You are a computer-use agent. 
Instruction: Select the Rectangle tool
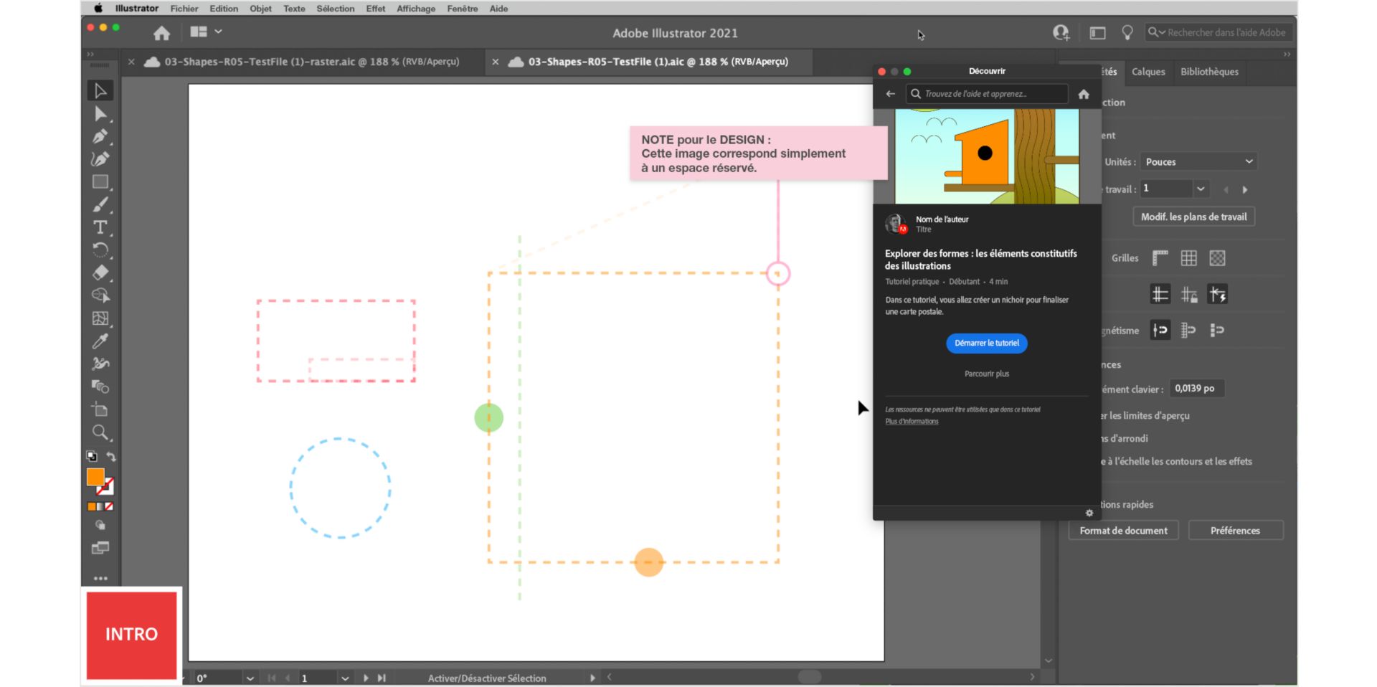100,181
